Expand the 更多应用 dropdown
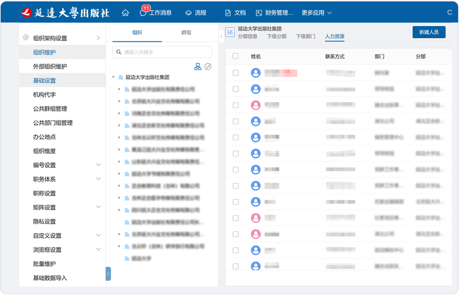 pos(316,13)
